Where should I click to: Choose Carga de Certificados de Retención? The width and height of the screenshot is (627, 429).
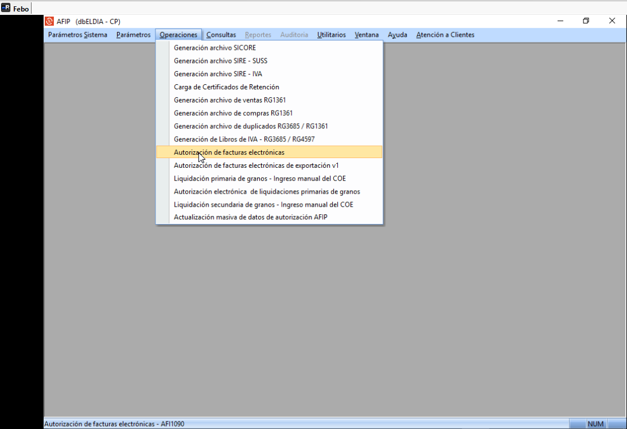point(227,87)
